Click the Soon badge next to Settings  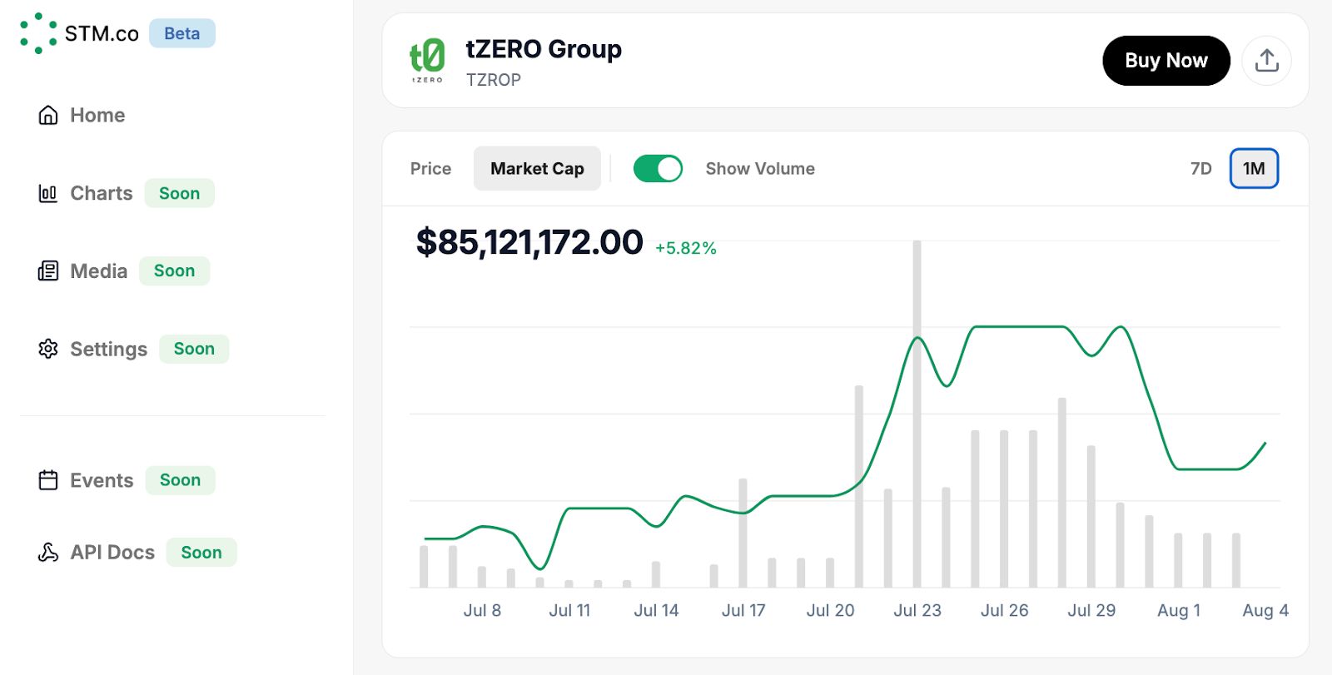194,349
